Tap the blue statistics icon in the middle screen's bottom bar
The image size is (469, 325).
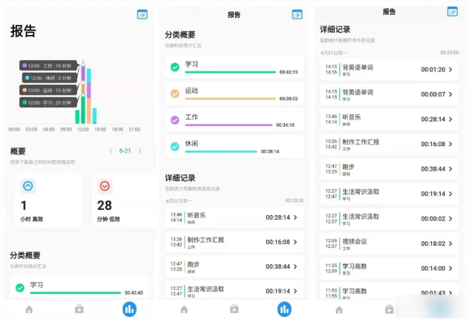(284, 309)
